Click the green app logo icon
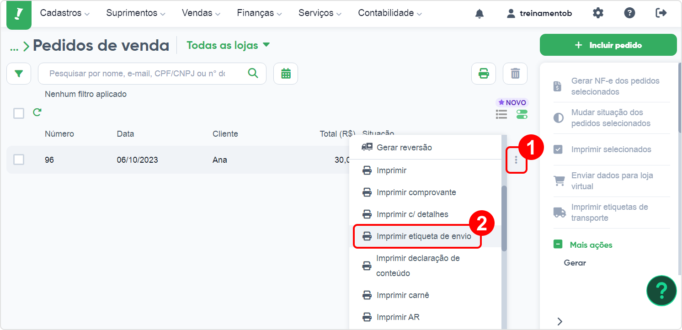This screenshot has height=330, width=682. [19, 14]
